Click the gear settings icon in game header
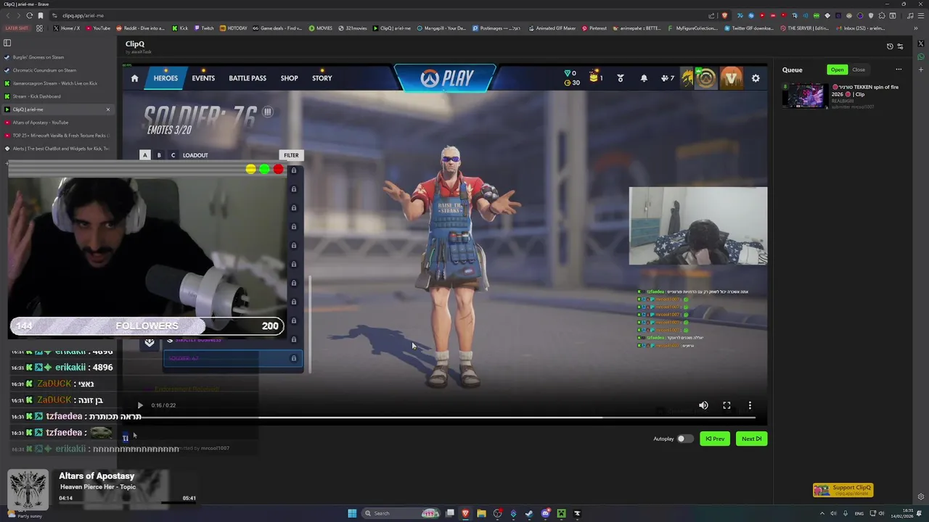The height and width of the screenshot is (522, 929). (756, 78)
